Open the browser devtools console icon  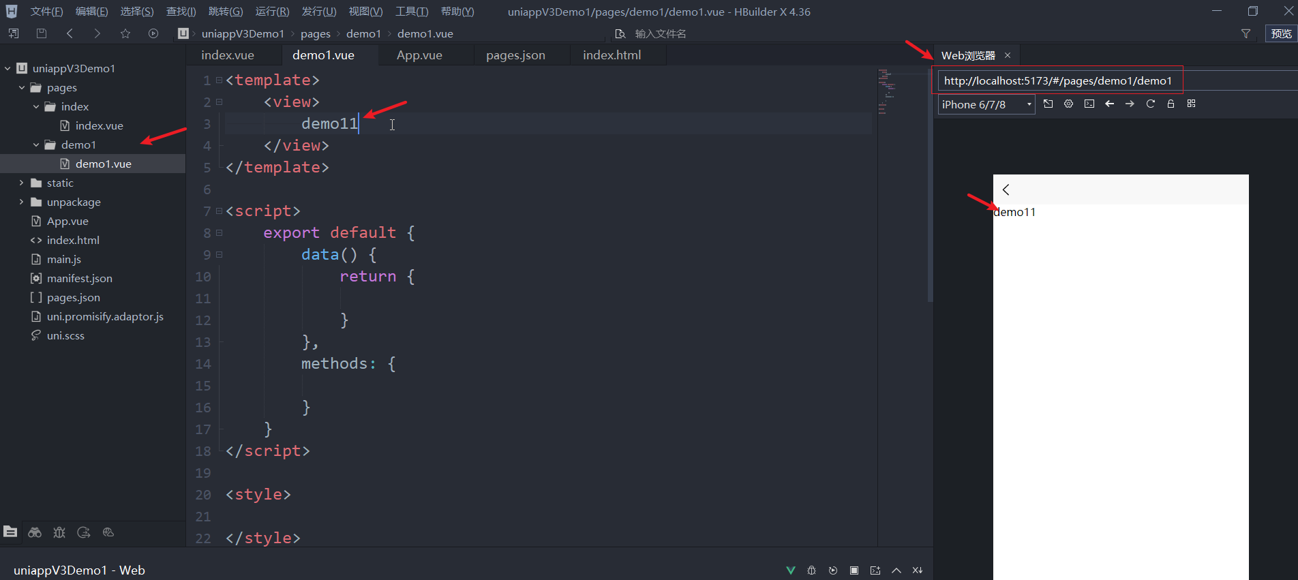pyautogui.click(x=1089, y=104)
